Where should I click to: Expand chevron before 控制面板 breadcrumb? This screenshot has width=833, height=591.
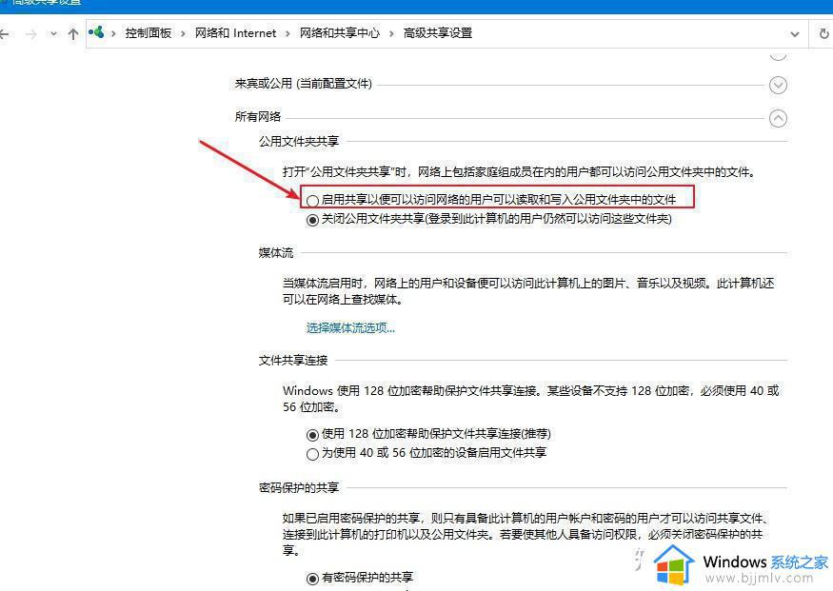pos(113,33)
